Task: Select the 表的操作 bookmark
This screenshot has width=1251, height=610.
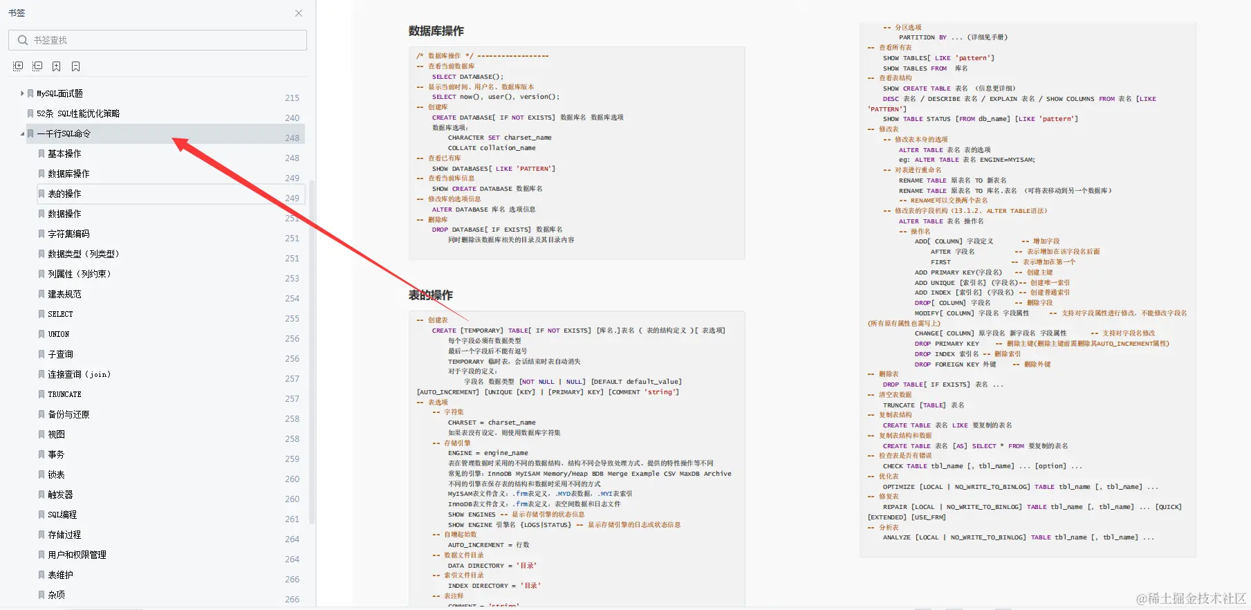Action: click(x=64, y=194)
